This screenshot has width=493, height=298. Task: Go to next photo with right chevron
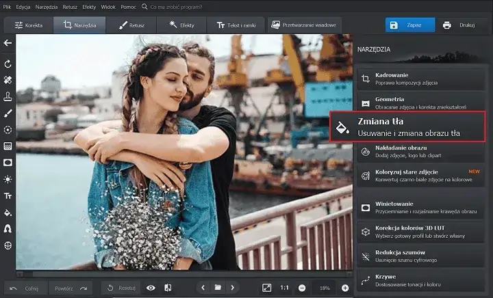pyautogui.click(x=233, y=288)
